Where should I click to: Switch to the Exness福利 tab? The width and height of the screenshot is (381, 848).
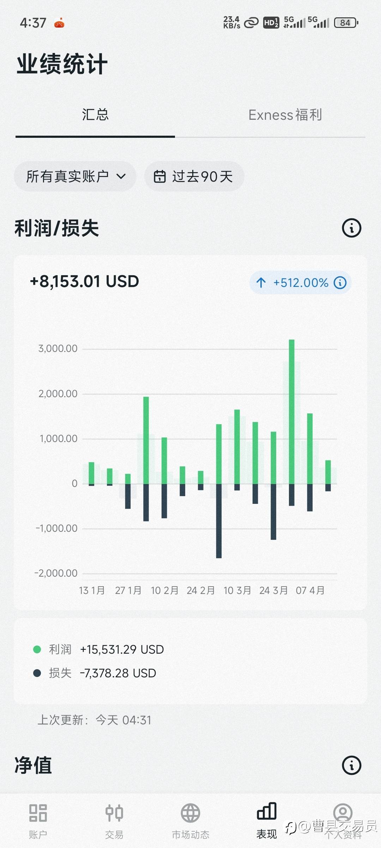[x=285, y=115]
